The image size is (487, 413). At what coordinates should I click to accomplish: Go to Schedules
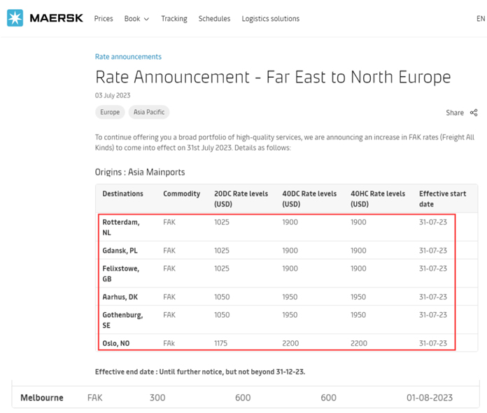[x=214, y=19]
